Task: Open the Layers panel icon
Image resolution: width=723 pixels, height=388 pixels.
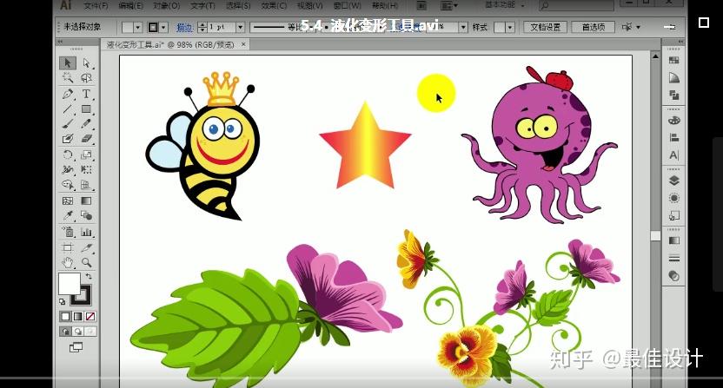Action: [x=673, y=181]
